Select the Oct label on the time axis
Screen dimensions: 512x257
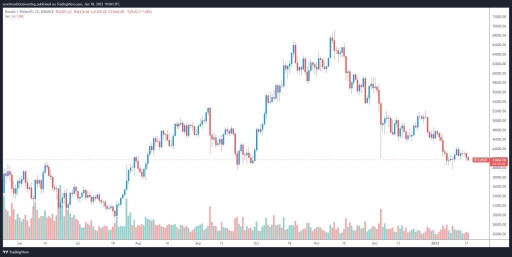pyautogui.click(x=256, y=243)
